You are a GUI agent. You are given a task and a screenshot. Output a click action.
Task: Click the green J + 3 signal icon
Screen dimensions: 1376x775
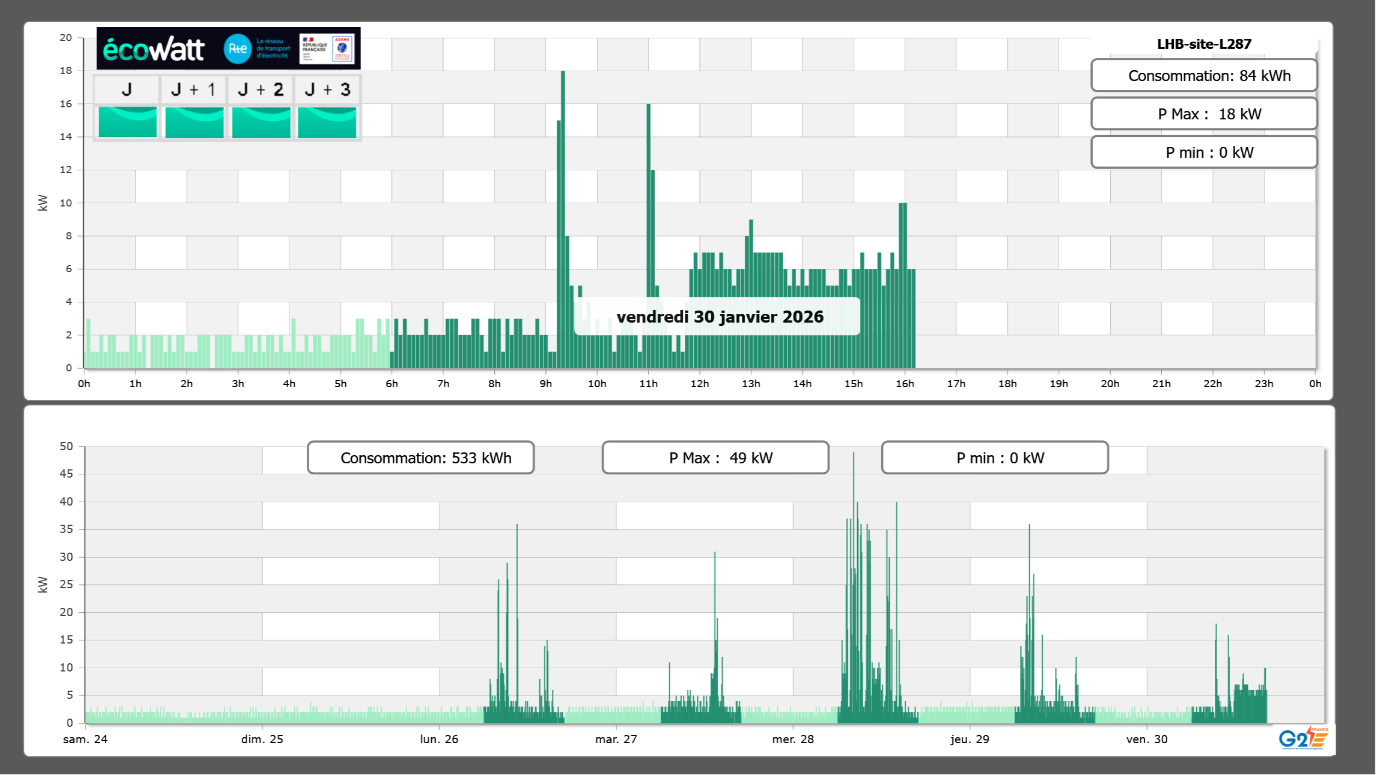tap(327, 122)
